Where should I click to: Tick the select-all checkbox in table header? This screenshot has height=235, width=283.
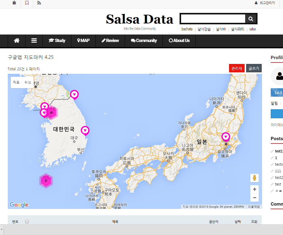pyautogui.click(x=27, y=221)
